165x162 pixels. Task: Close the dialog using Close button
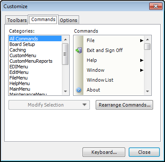click(144, 152)
